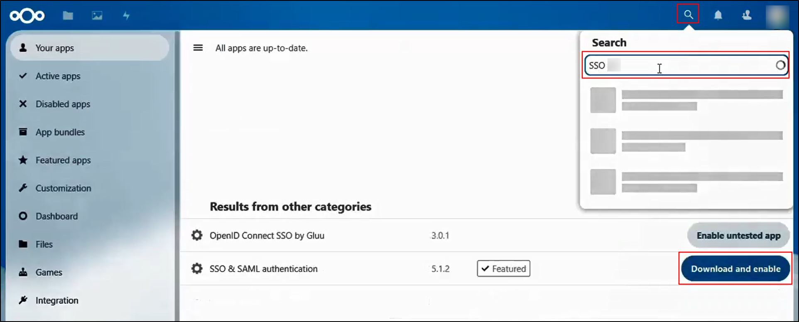
Task: Click Enable untested app for OpenID Connect SSO
Action: 738,235
